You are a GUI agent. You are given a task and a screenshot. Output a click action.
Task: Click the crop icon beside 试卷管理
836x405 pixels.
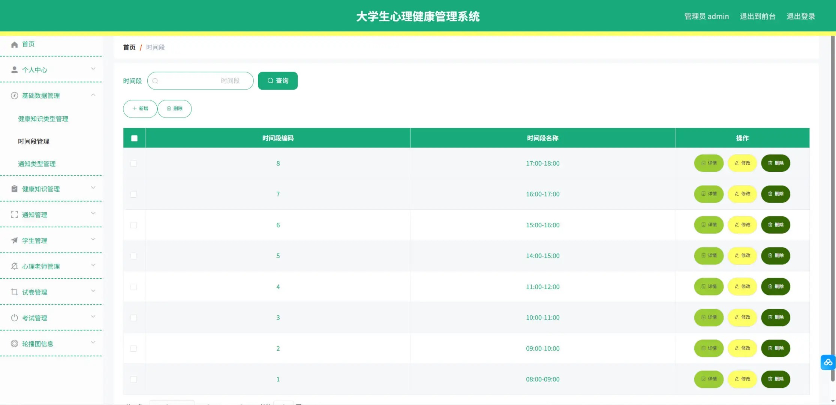coord(14,292)
